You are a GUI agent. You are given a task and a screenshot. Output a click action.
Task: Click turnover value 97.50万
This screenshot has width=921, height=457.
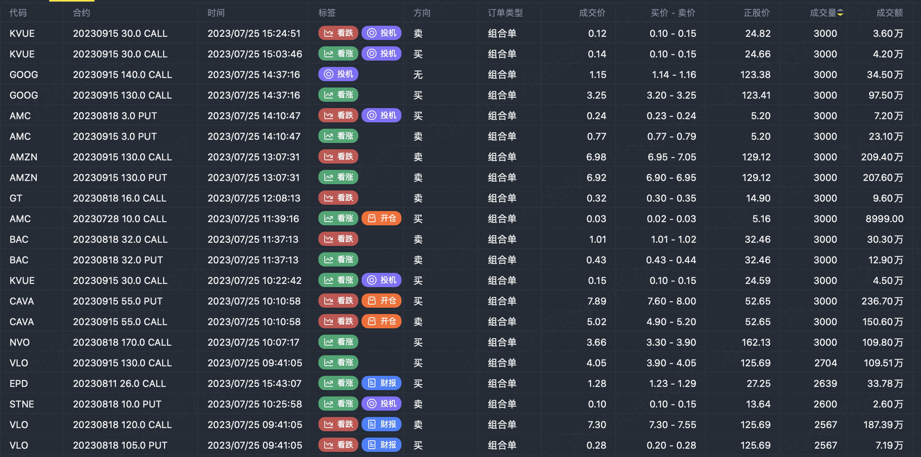pos(886,95)
